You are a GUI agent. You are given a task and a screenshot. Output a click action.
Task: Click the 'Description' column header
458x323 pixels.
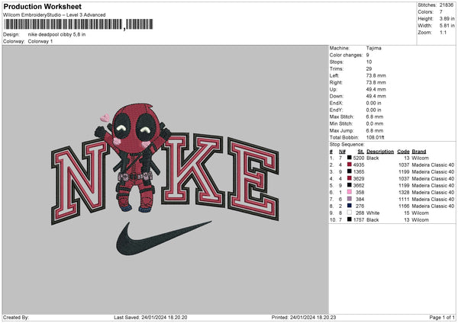click(380, 152)
